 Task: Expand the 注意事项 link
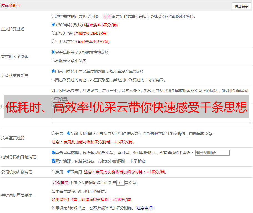(146, 208)
